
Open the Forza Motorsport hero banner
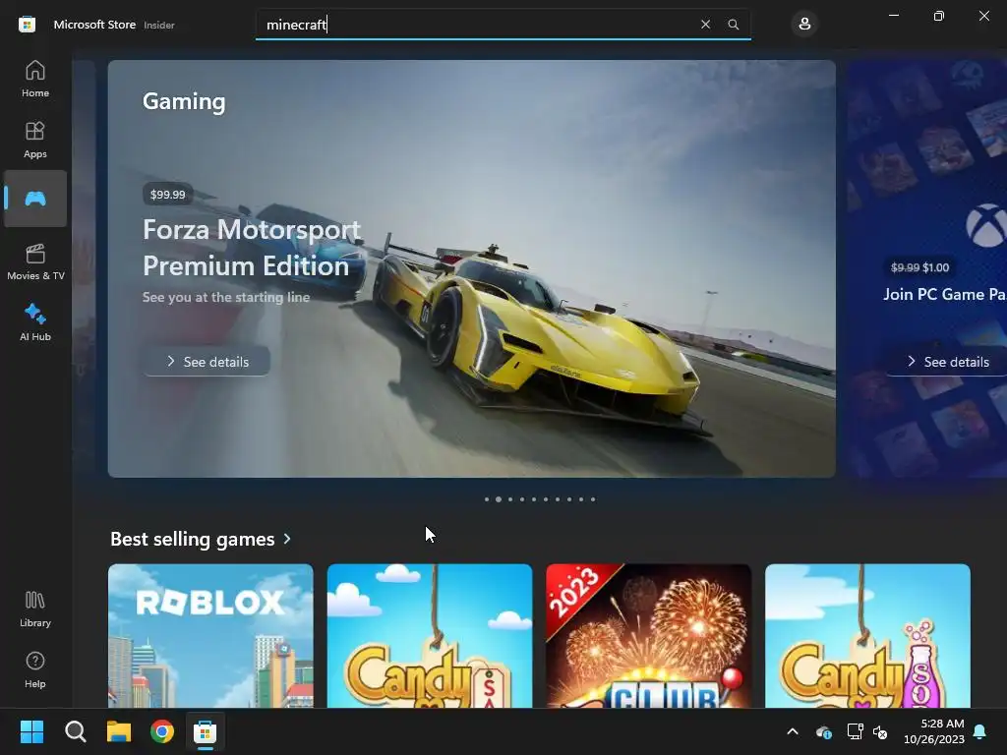click(x=471, y=268)
